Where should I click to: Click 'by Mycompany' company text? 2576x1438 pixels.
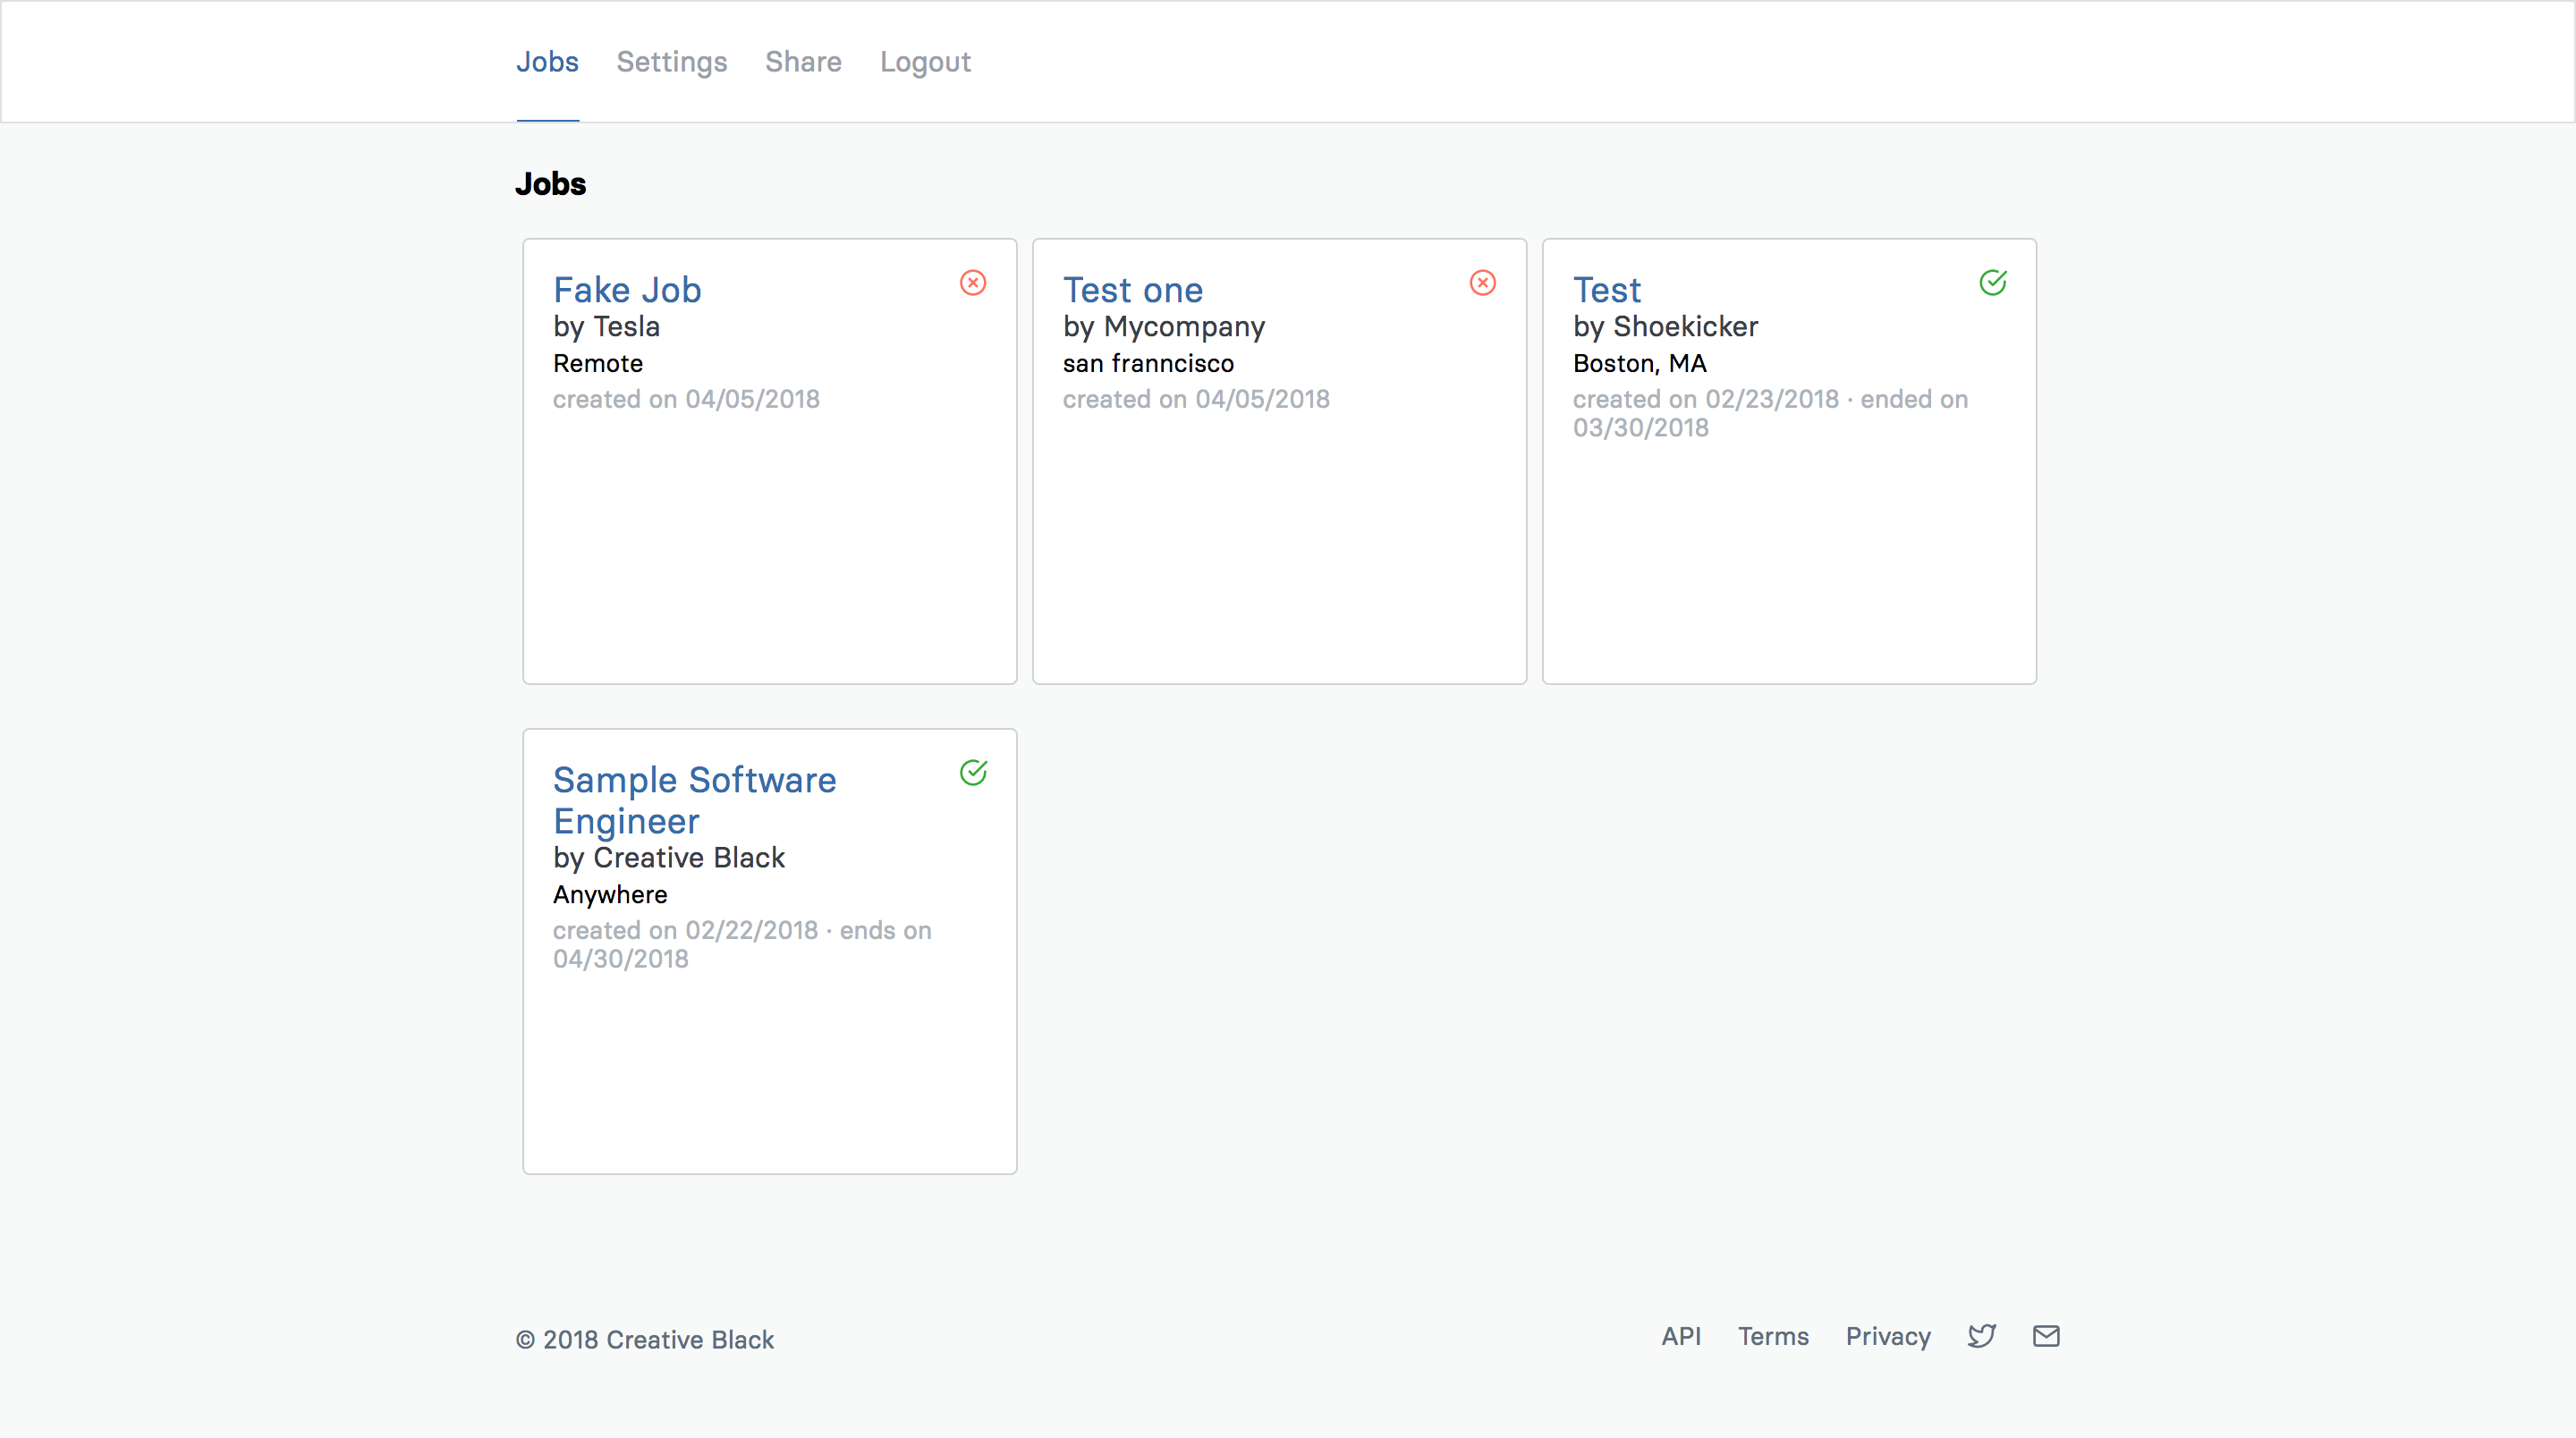1164,327
